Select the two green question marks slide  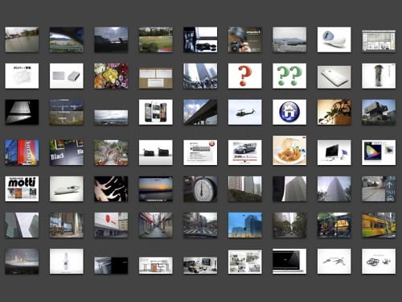tap(289, 76)
